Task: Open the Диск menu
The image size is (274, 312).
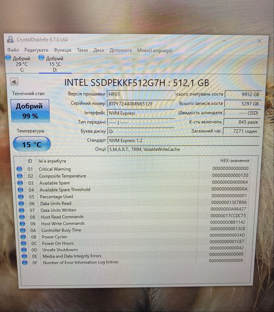Action: 99,50
